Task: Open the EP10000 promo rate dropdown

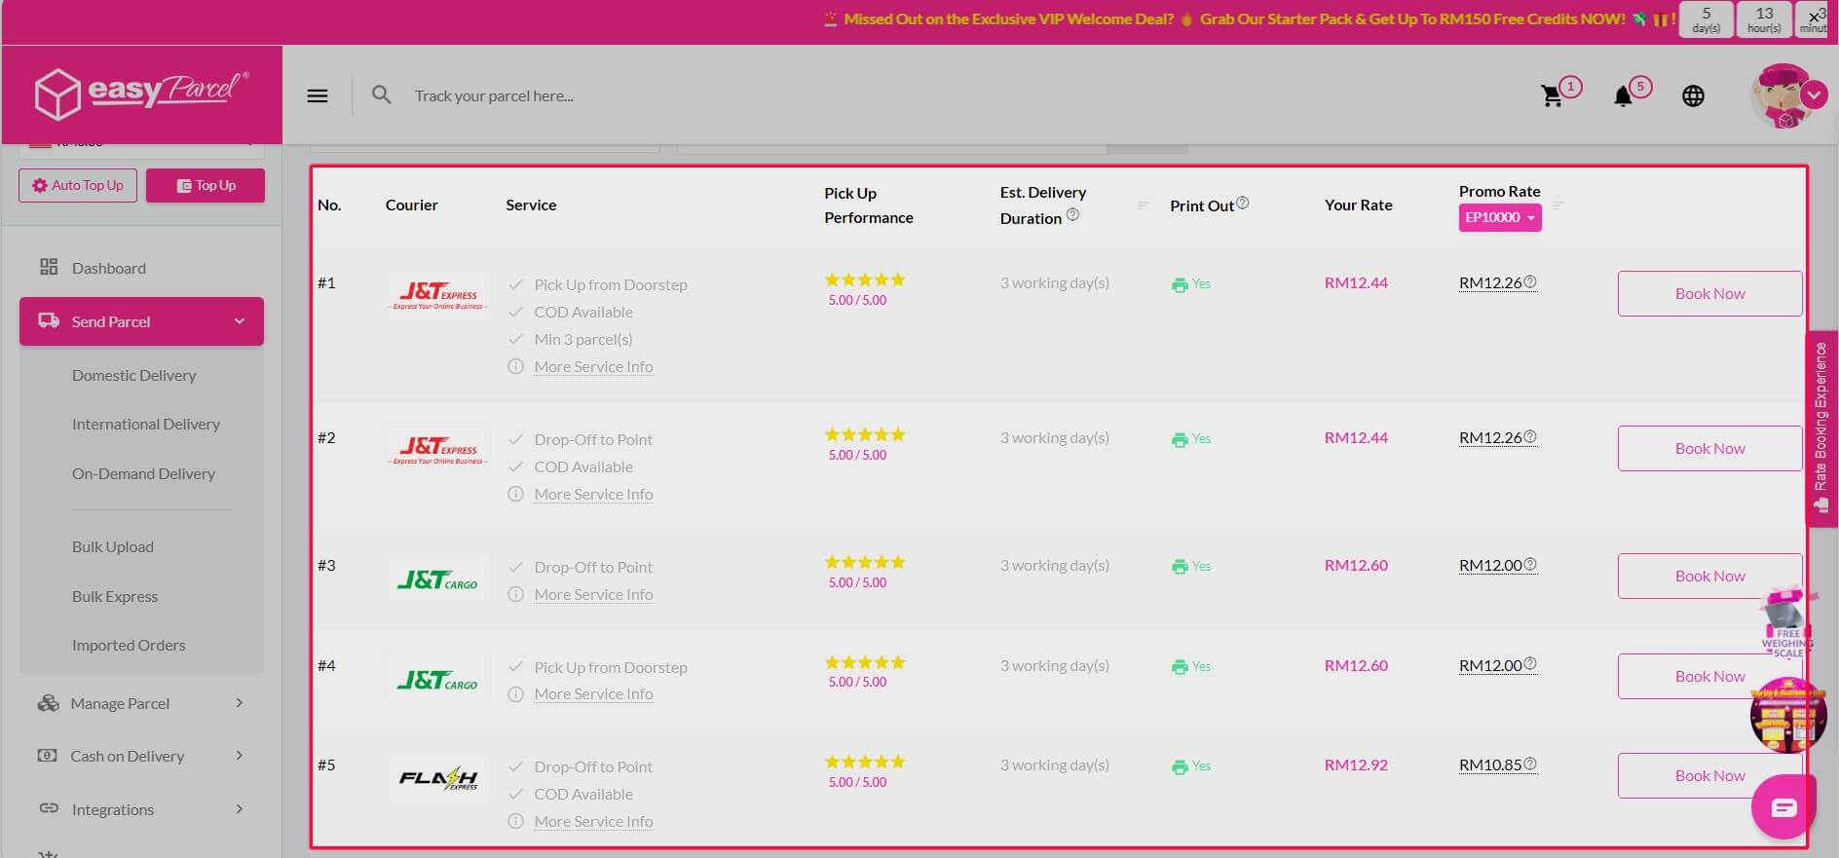Action: 1499,217
